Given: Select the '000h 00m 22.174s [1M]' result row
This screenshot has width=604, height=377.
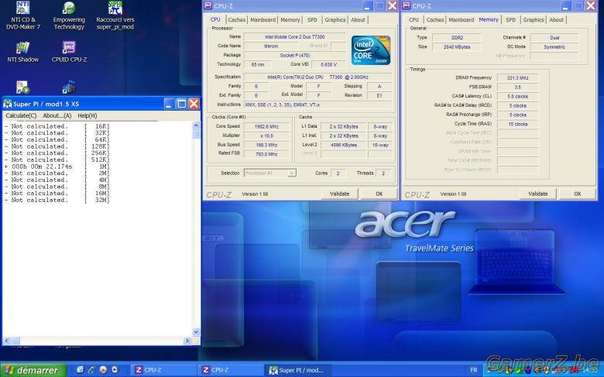Looking at the screenshot, I should tap(57, 166).
